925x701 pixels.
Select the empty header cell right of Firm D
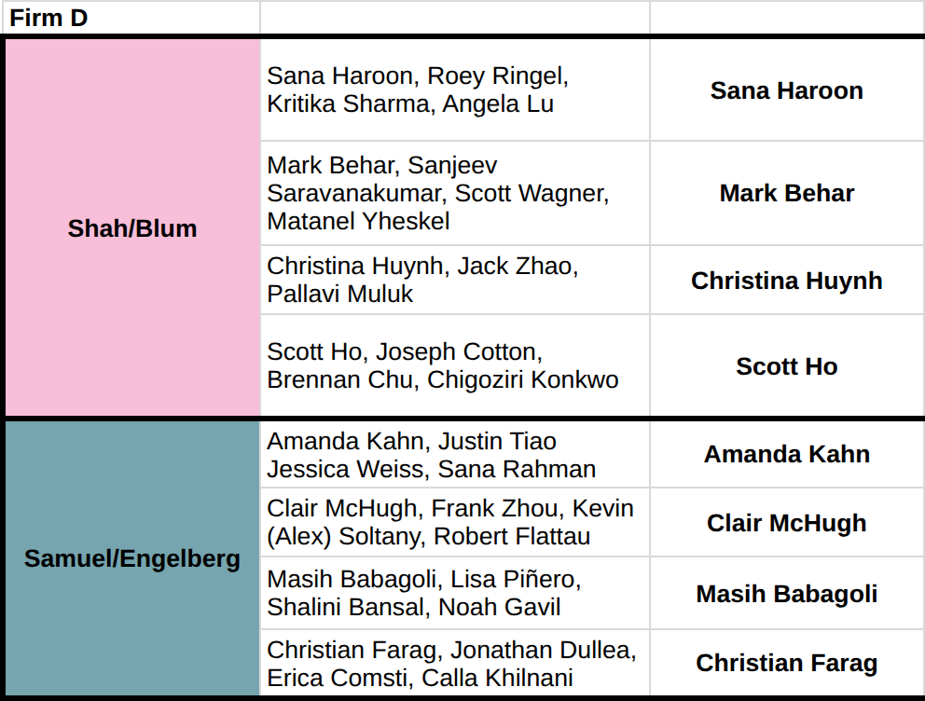point(455,18)
